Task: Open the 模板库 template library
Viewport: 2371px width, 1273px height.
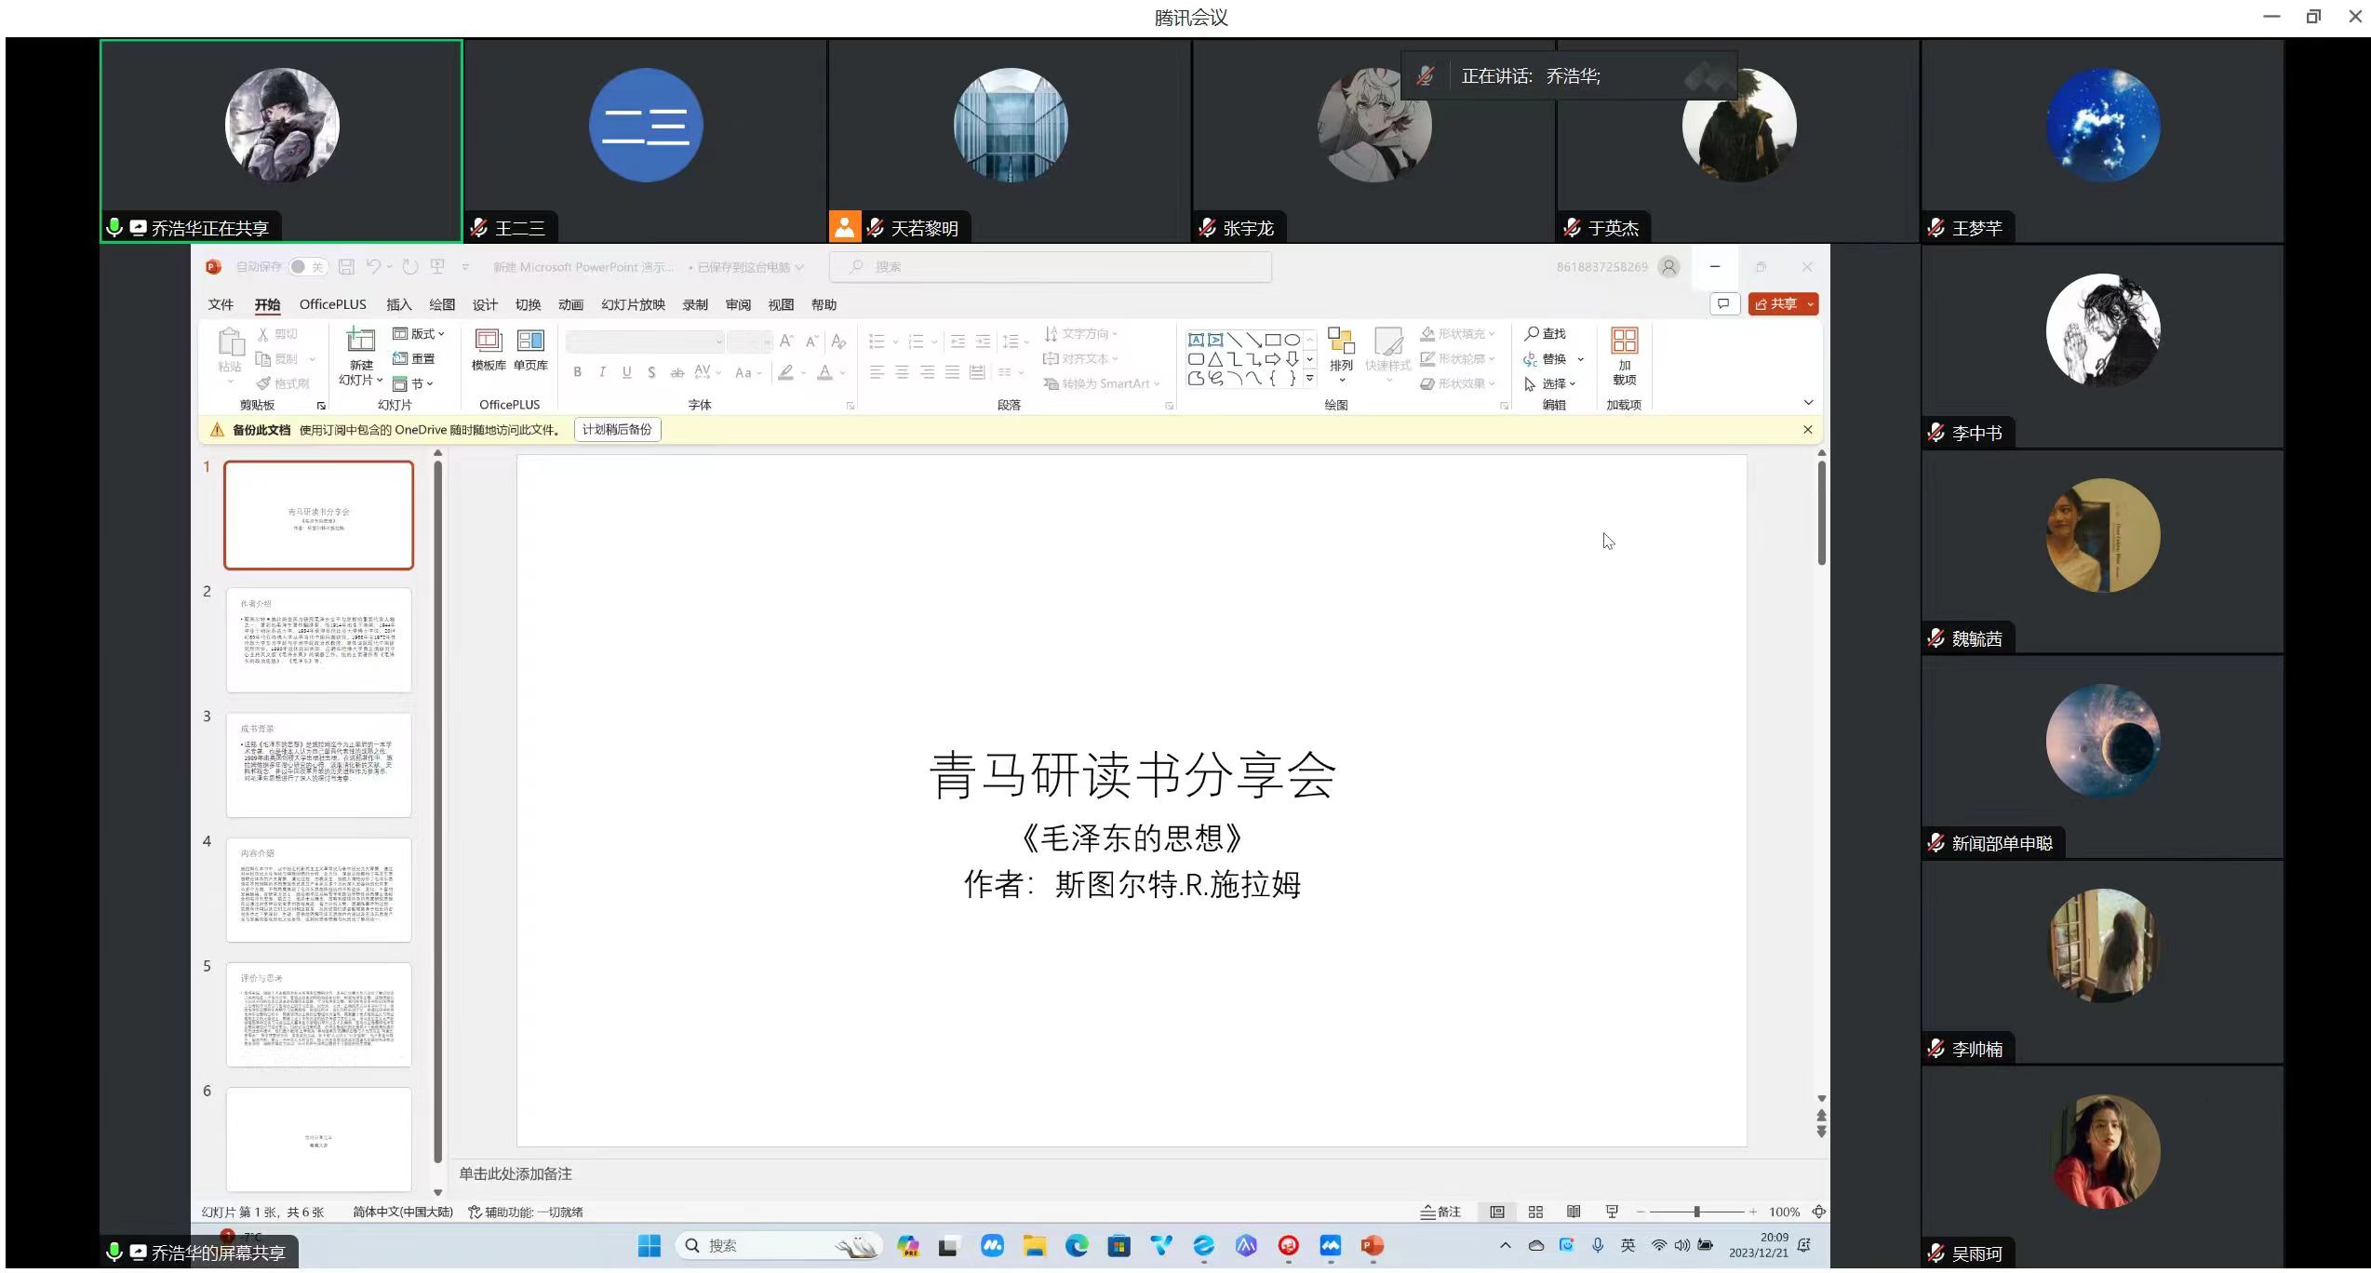Action: [489, 350]
